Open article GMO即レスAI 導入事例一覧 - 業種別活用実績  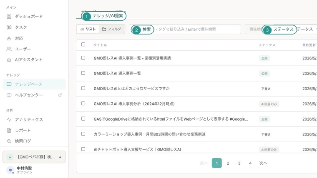(x=132, y=58)
